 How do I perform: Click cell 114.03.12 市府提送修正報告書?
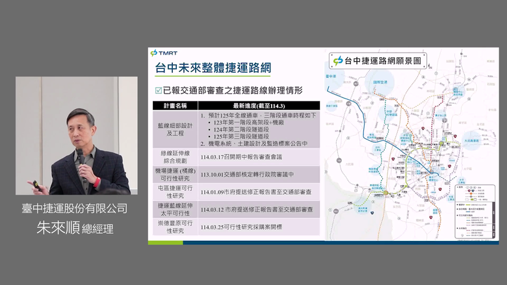coord(256,210)
